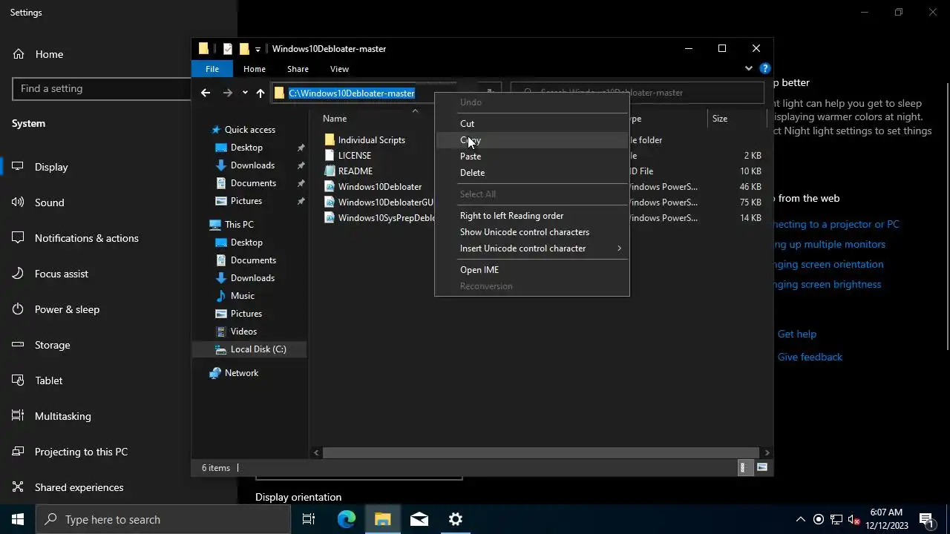950x534 pixels.
Task: Click Find a setting search box
Action: pos(102,88)
